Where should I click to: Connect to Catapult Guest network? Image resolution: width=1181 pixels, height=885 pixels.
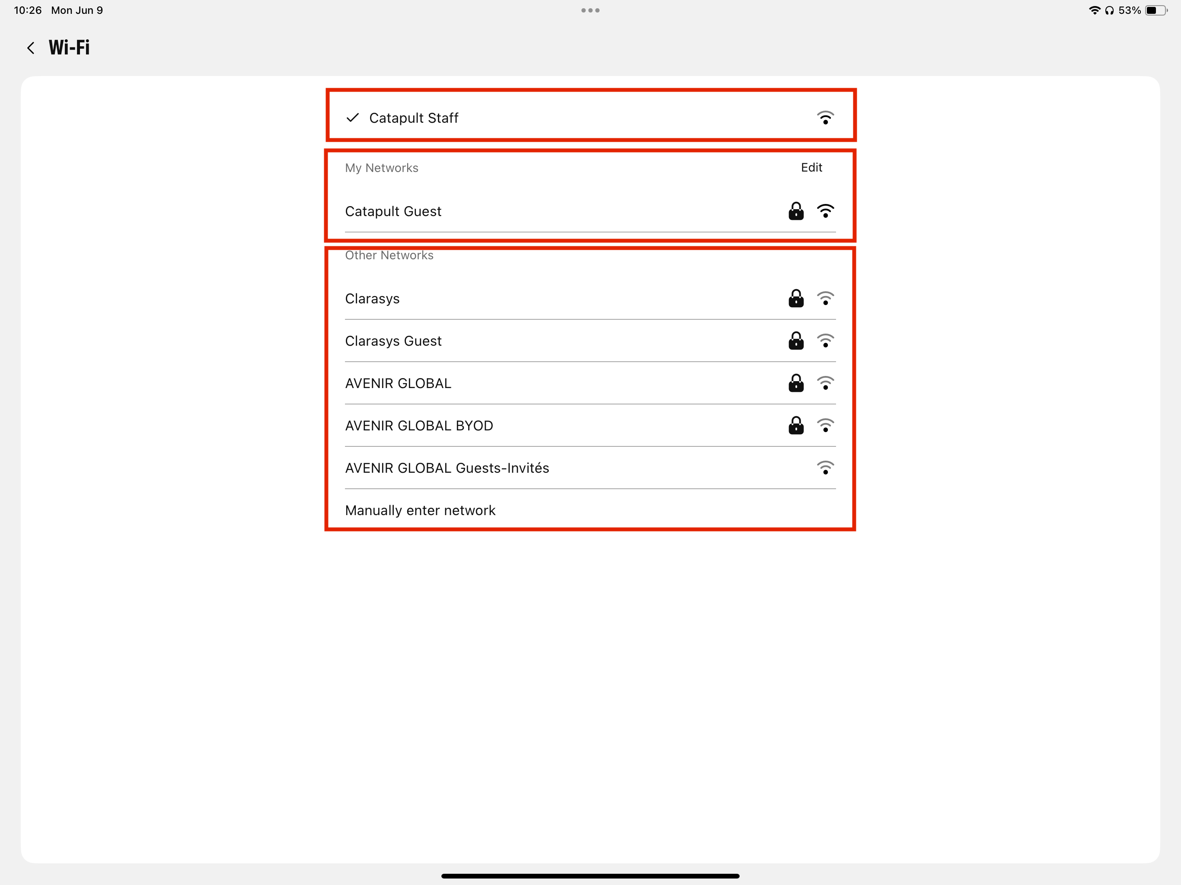590,211
